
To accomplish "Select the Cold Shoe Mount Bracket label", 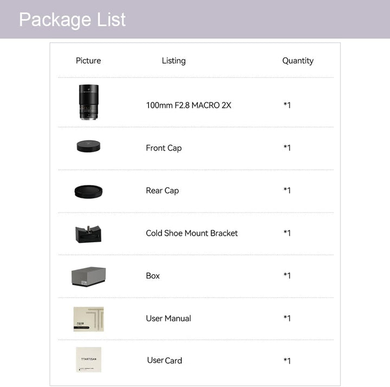I will [x=192, y=233].
